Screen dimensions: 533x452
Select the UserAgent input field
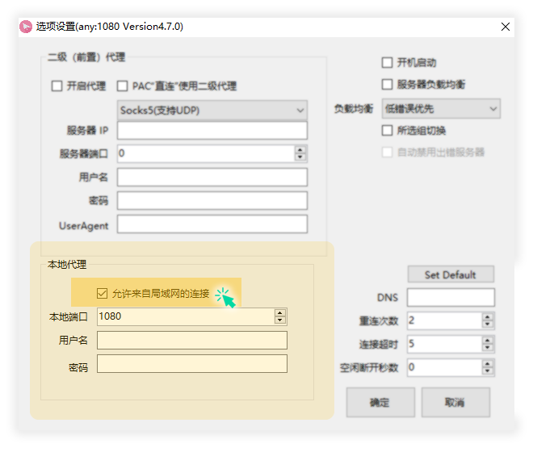tap(212, 224)
